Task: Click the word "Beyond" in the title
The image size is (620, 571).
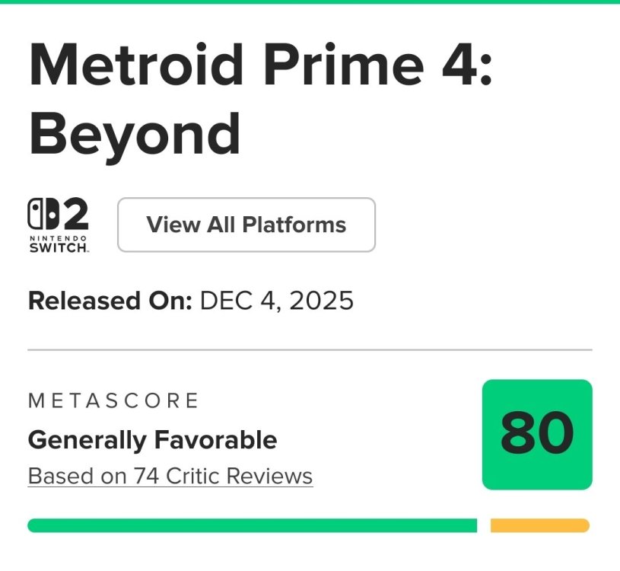Action: click(134, 133)
